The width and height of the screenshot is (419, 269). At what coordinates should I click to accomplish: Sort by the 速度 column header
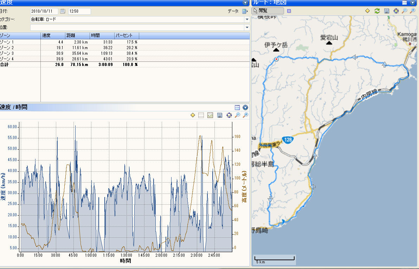coord(53,35)
